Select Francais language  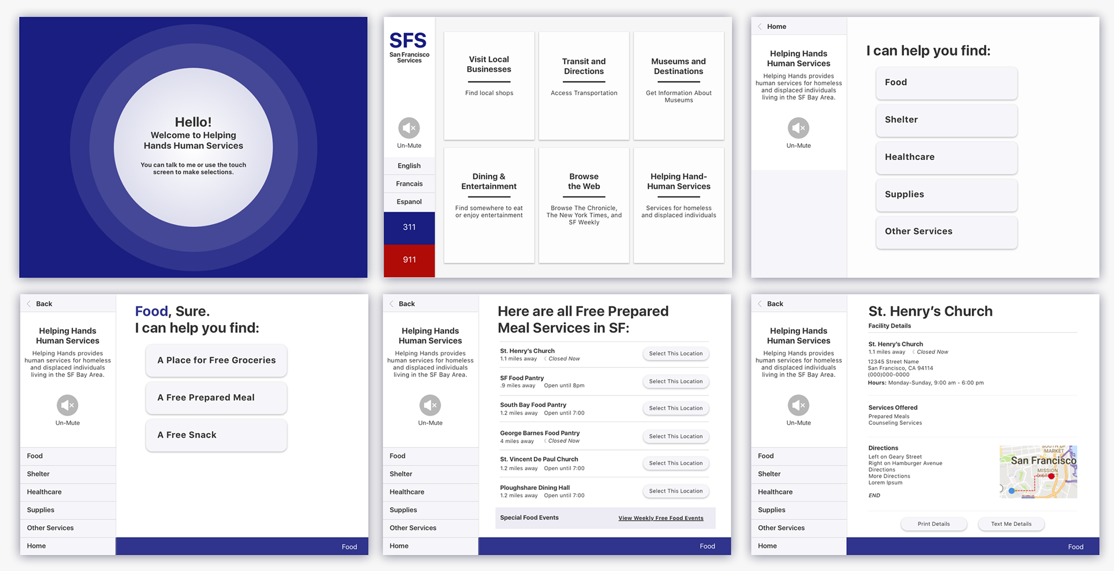click(409, 184)
